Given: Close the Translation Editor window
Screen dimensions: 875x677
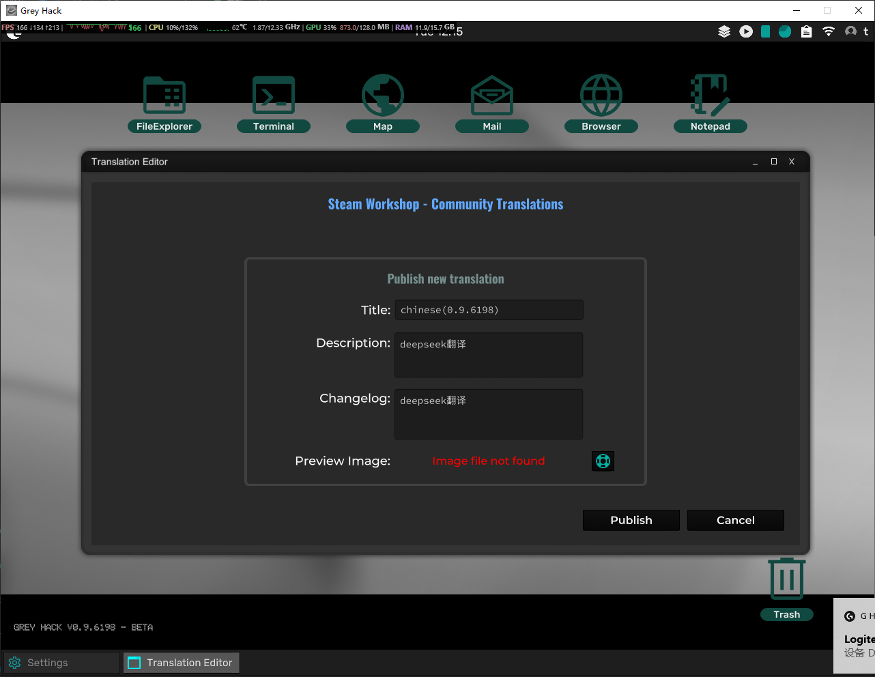Looking at the screenshot, I should click(x=792, y=162).
